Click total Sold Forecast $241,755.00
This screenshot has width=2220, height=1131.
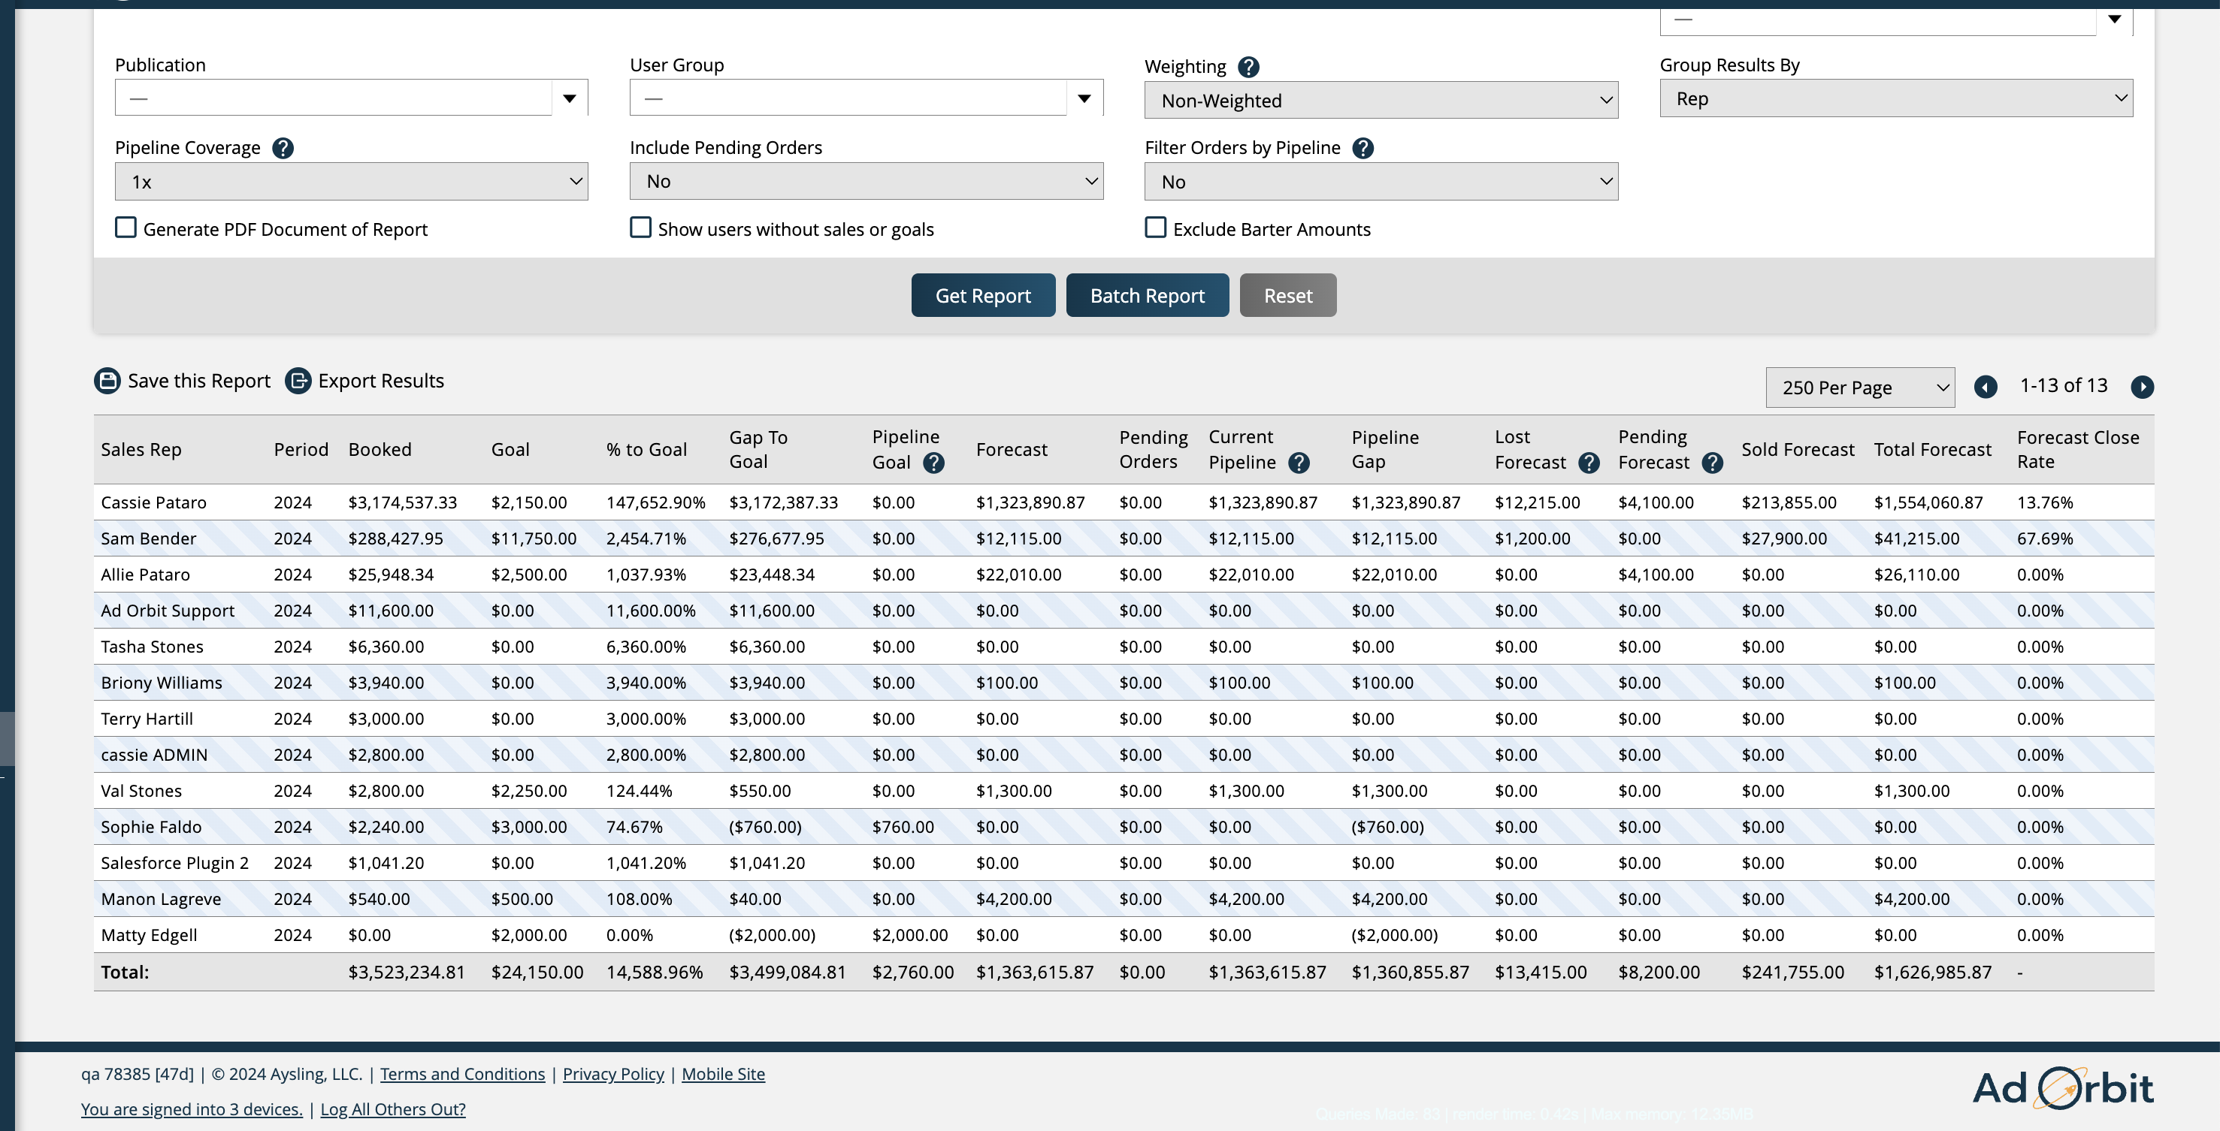click(1792, 973)
